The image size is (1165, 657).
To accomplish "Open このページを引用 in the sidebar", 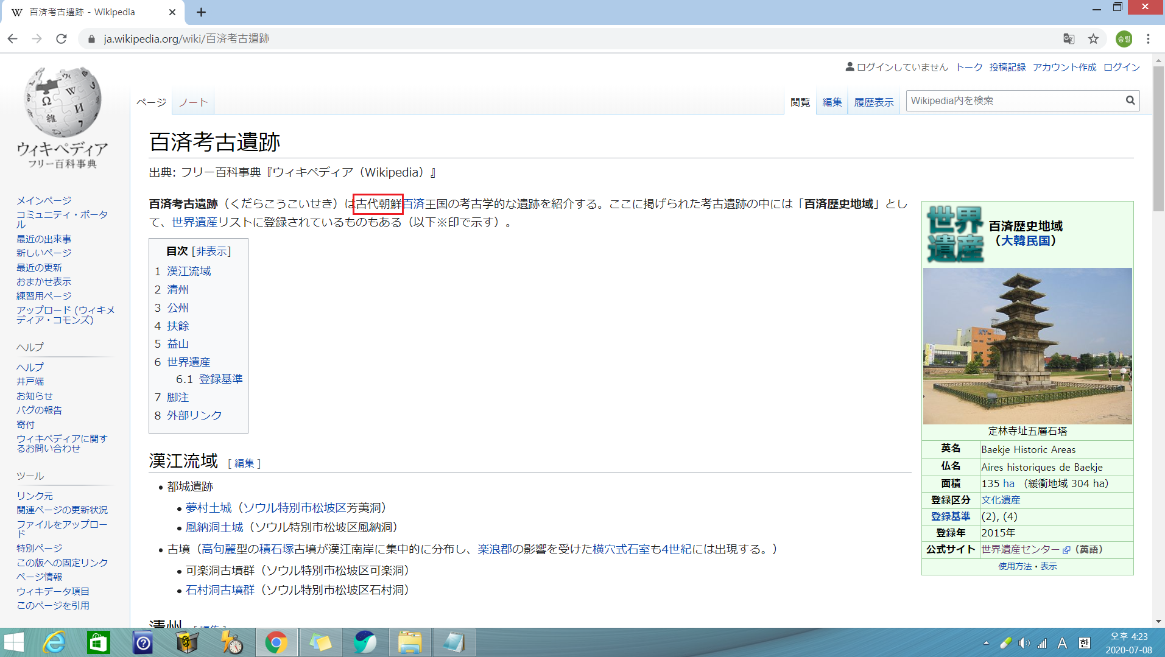I will [53, 605].
